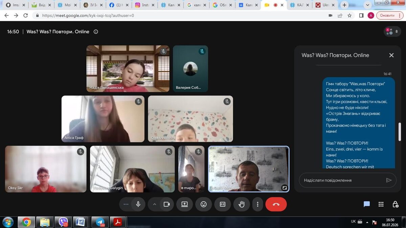Click the Оновити browser update button
The width and height of the screenshot is (406, 228).
click(387, 16)
